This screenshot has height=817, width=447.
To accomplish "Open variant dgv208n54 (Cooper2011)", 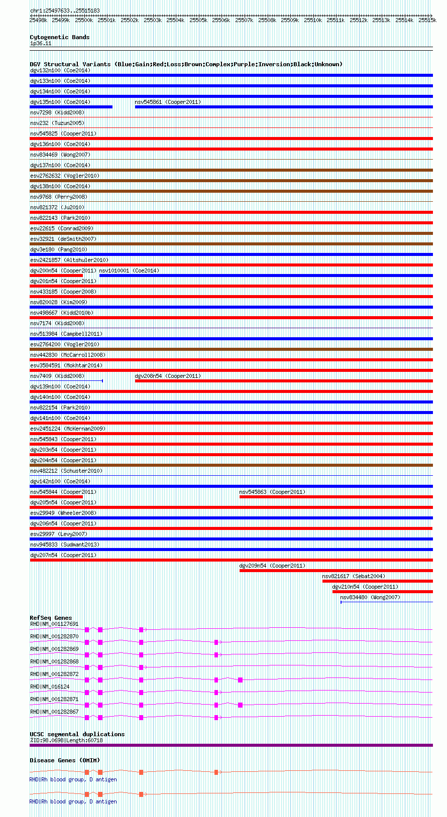I will click(168, 376).
